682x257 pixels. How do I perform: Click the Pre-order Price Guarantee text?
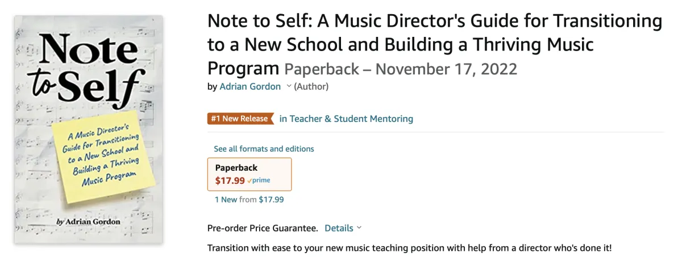pos(263,228)
